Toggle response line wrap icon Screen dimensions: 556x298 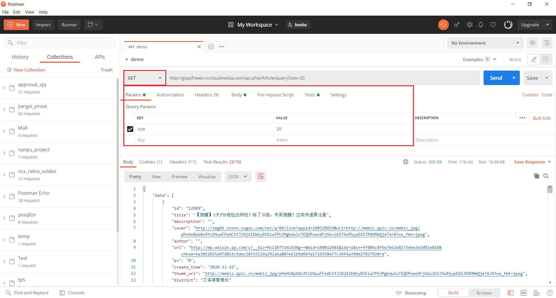(x=261, y=177)
